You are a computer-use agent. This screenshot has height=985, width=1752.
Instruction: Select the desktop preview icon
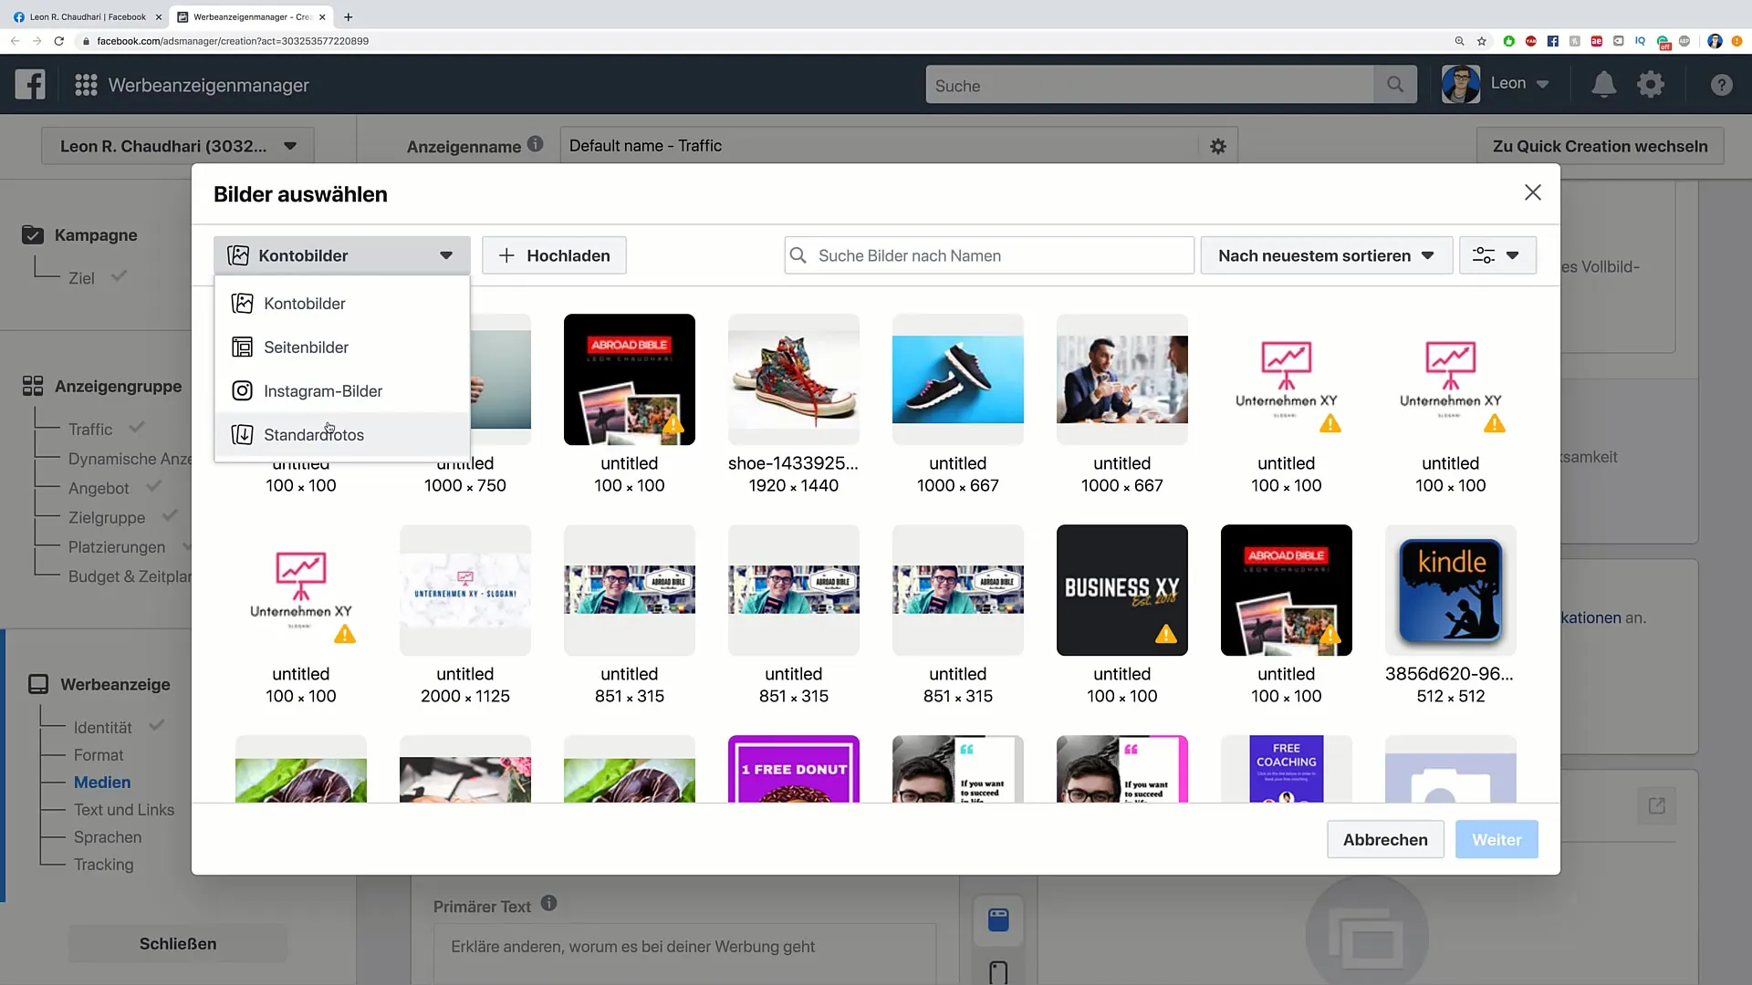click(x=998, y=920)
